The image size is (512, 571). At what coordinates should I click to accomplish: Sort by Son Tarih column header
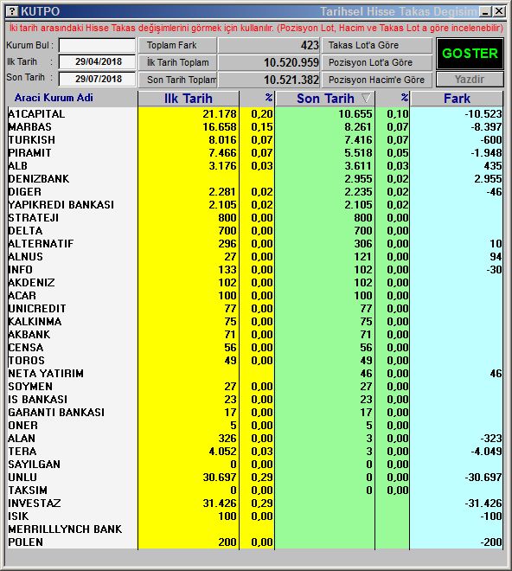pyautogui.click(x=325, y=99)
